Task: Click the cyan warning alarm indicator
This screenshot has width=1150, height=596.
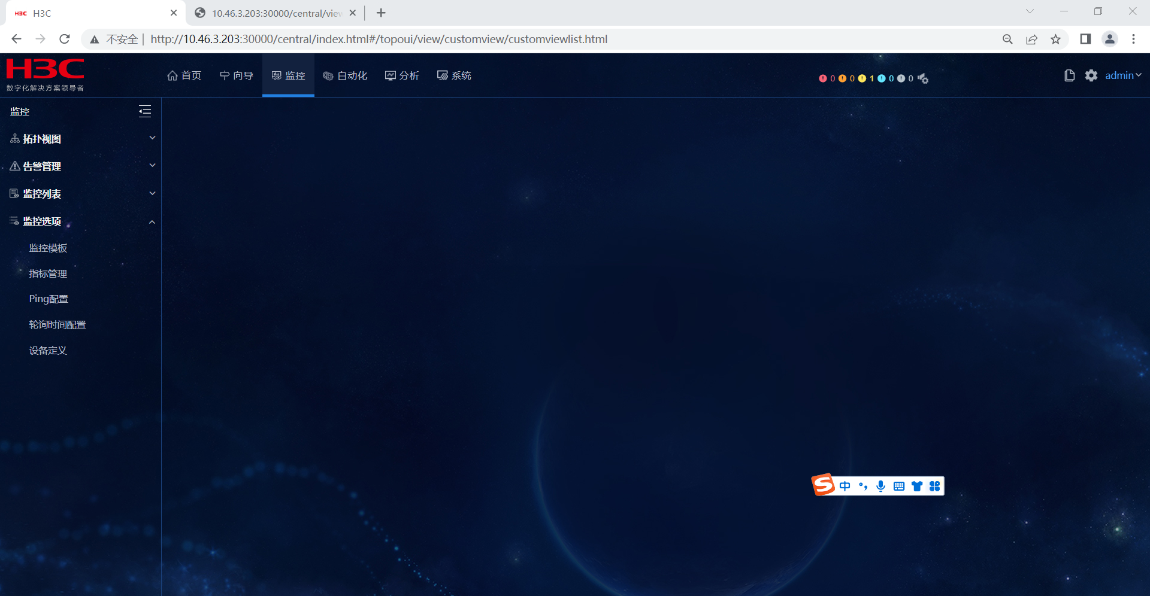Action: pyautogui.click(x=882, y=78)
